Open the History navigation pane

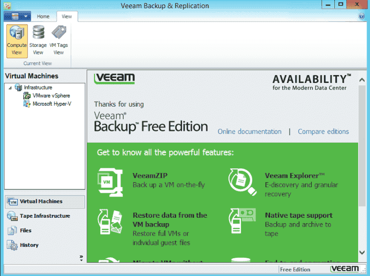(45, 245)
